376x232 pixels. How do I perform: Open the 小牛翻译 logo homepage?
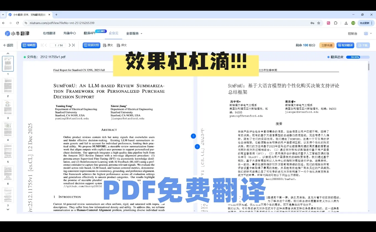pos(17,33)
